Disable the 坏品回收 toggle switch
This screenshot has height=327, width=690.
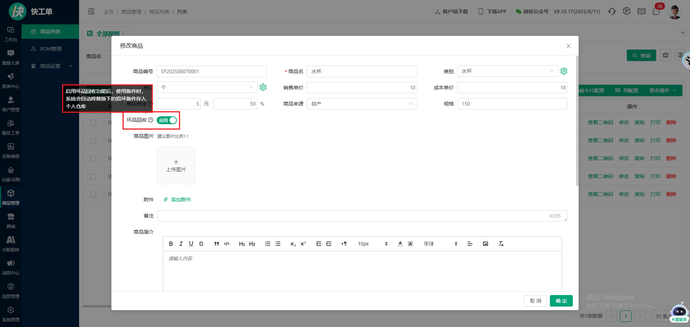[x=167, y=120]
